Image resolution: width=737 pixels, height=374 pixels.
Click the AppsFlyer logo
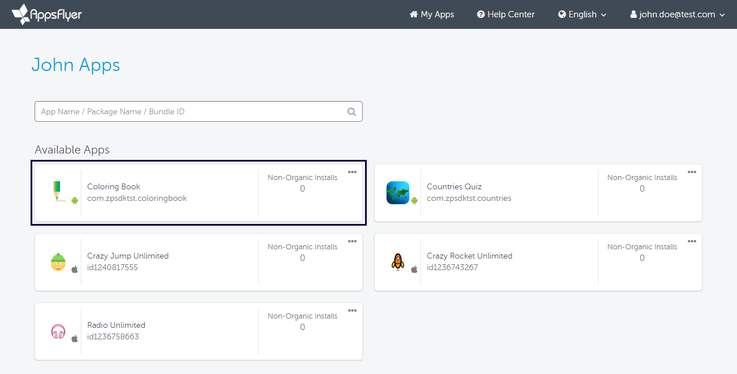tap(47, 14)
